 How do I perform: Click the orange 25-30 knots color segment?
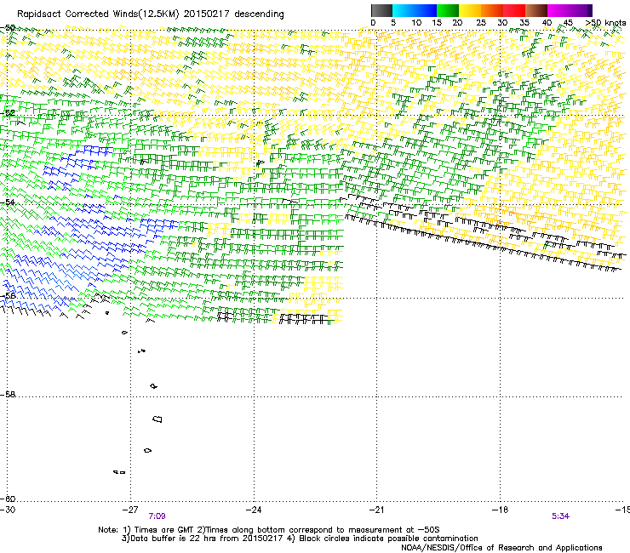click(492, 10)
